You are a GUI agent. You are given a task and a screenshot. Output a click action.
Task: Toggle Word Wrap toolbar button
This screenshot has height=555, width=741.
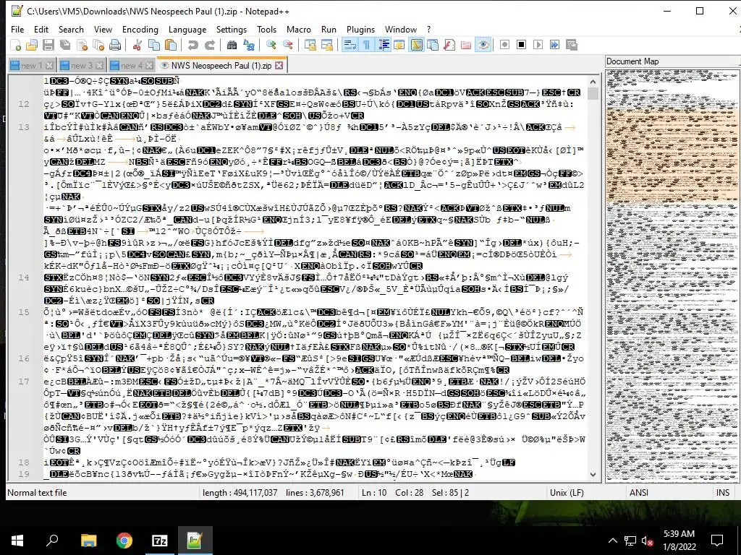pos(350,45)
